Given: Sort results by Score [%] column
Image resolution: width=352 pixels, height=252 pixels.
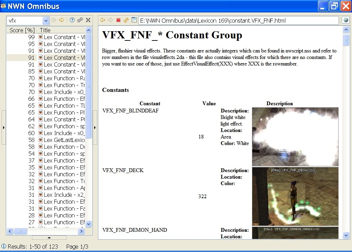Looking at the screenshot, I should tap(22, 30).
